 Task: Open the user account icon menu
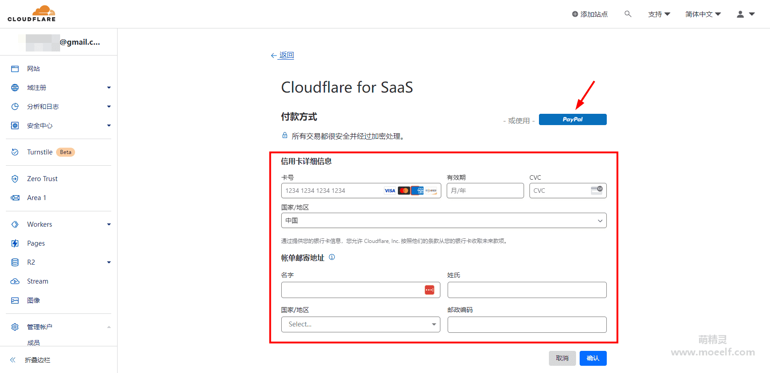tap(746, 14)
